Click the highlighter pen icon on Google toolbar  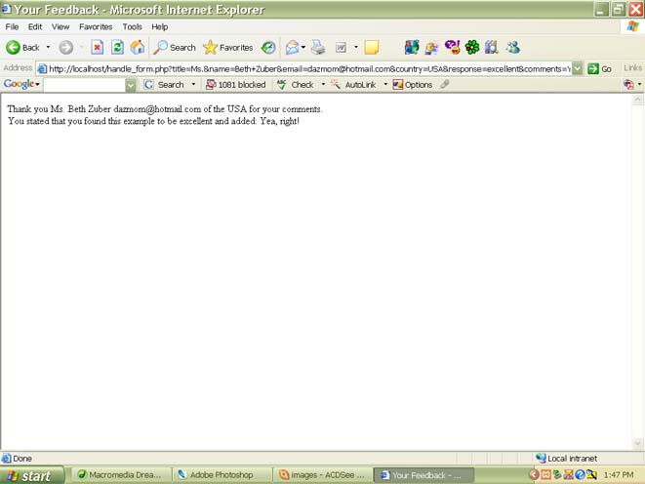pyautogui.click(x=444, y=84)
